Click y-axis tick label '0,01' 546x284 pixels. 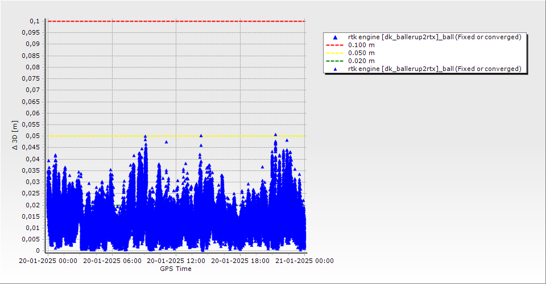[x=33, y=228]
